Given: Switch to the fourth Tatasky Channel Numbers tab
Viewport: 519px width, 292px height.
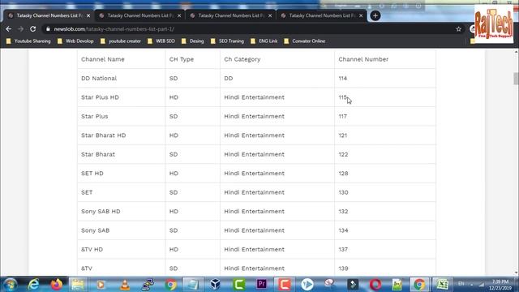Looking at the screenshot, I should click(322, 15).
